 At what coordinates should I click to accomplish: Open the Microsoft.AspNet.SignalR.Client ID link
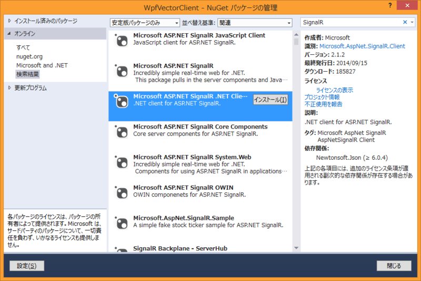tap(362, 46)
